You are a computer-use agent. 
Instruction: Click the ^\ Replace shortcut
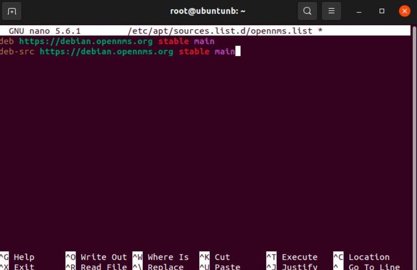point(158,266)
